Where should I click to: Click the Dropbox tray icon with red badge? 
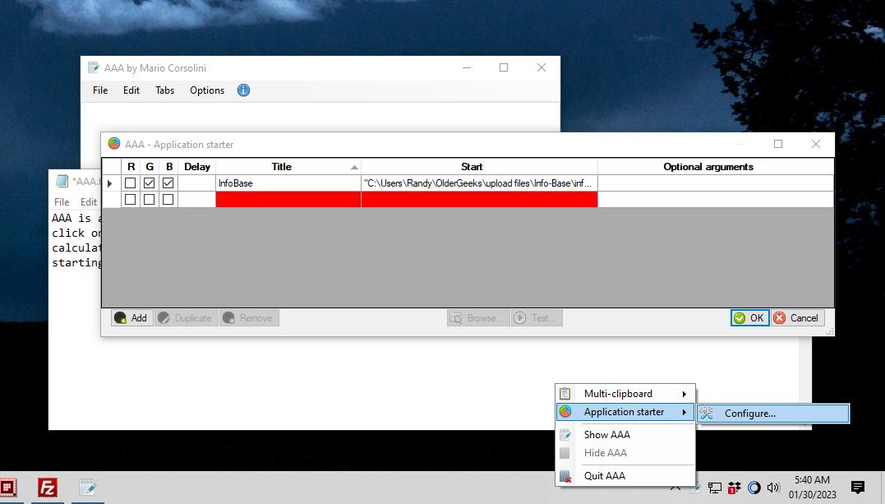click(735, 488)
